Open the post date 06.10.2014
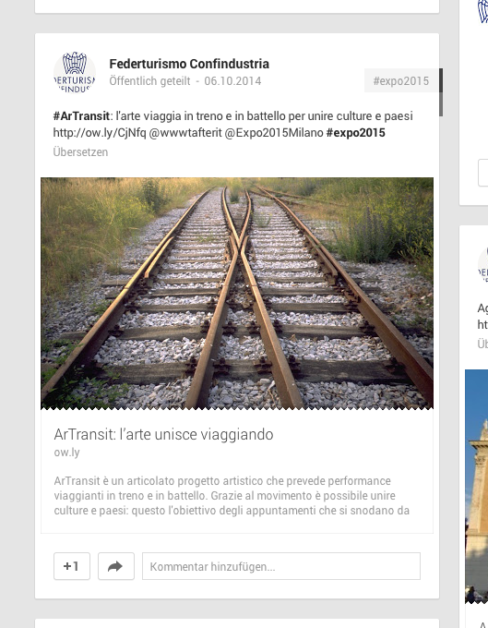488x628 pixels. (232, 81)
